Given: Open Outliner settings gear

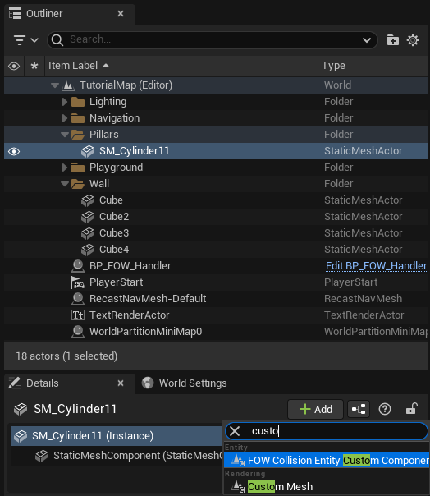Looking at the screenshot, I should point(413,40).
